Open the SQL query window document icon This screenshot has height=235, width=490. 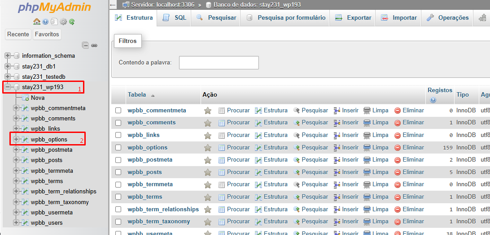54,21
